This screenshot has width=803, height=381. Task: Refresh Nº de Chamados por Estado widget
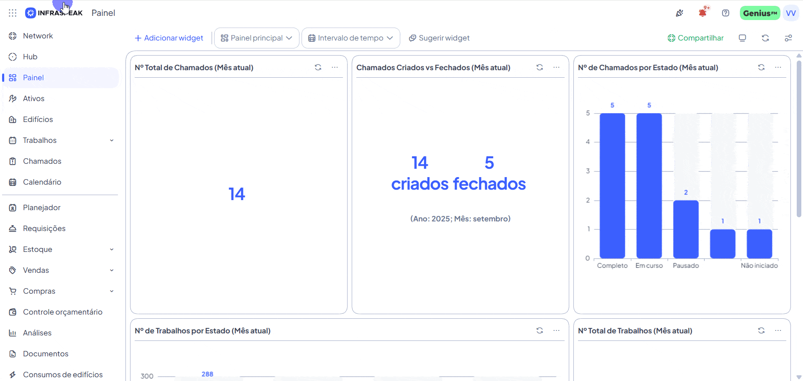(x=761, y=67)
